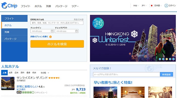Open ホテル in top navigation
This screenshot has width=177, height=98.
click(x=38, y=6)
